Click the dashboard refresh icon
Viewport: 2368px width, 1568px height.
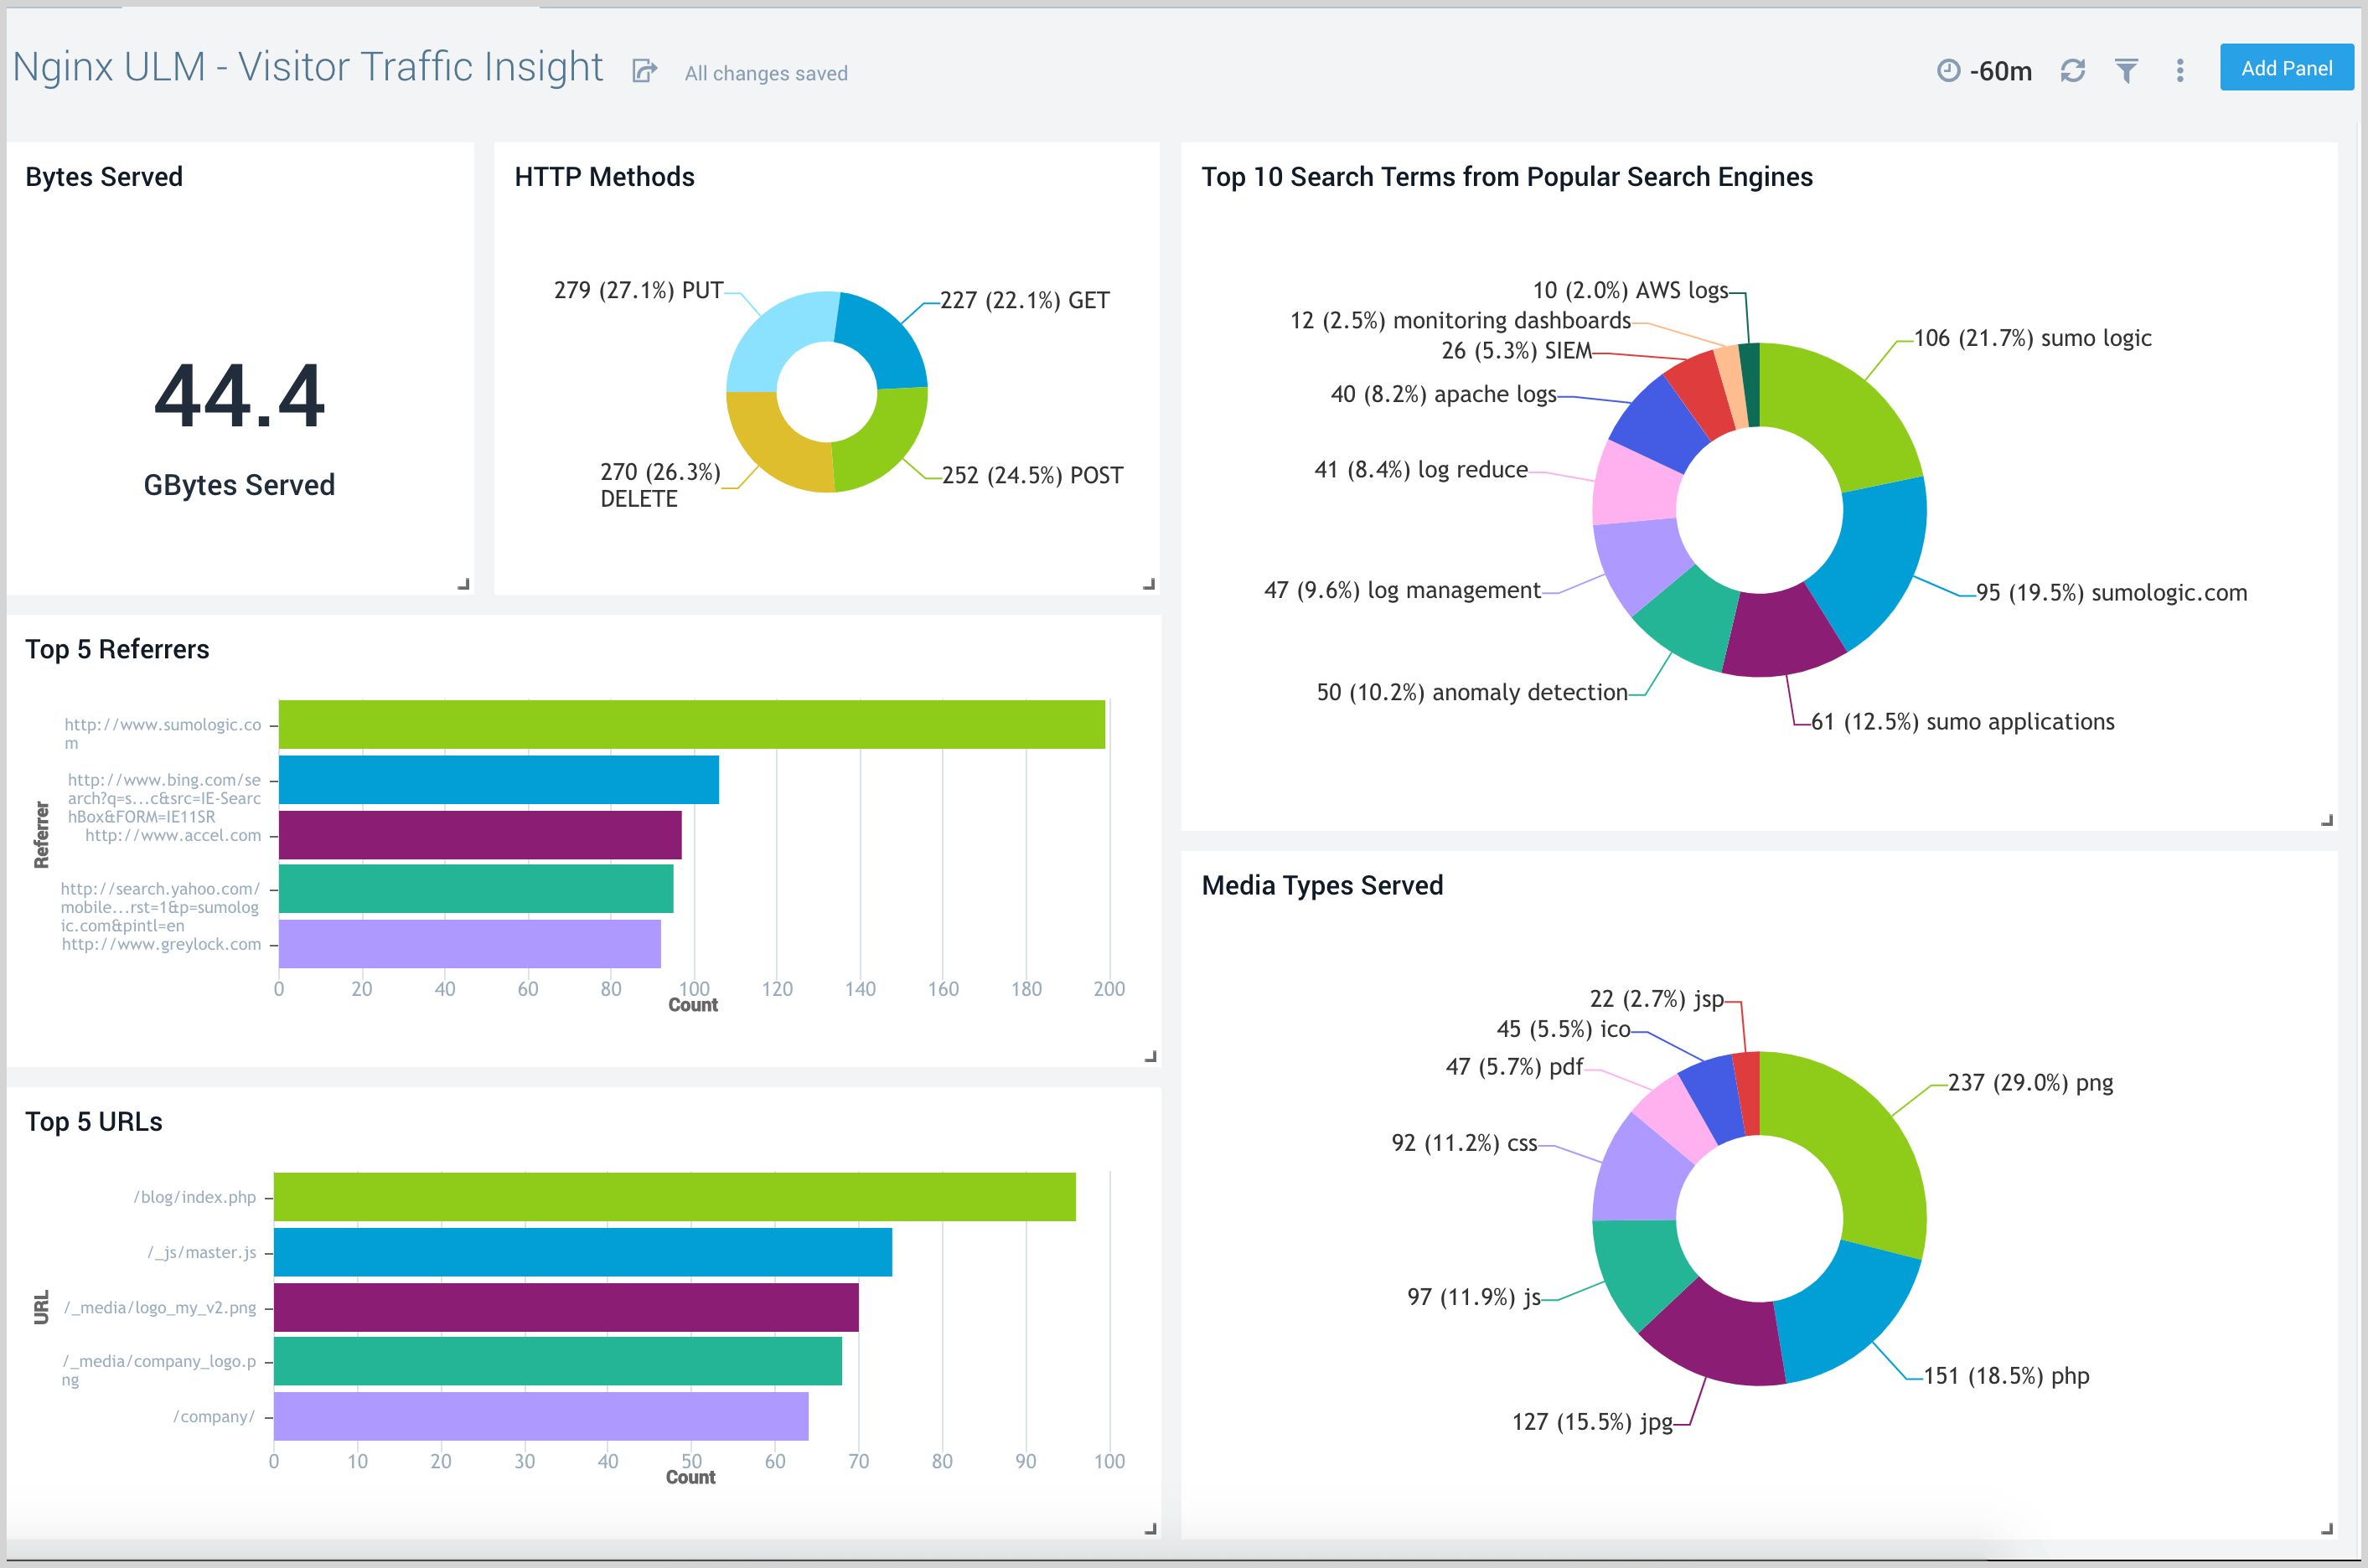click(x=2073, y=71)
